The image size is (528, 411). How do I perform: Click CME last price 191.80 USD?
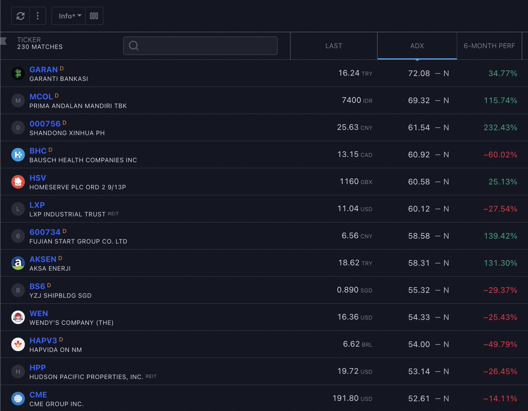(x=352, y=399)
